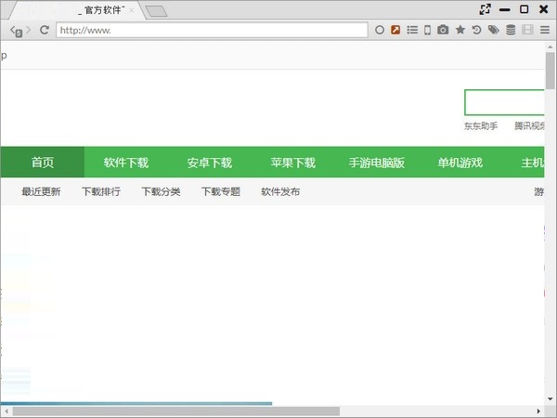Image resolution: width=557 pixels, height=418 pixels.
Task: Close the 官方软件 tab
Action: coord(132,10)
